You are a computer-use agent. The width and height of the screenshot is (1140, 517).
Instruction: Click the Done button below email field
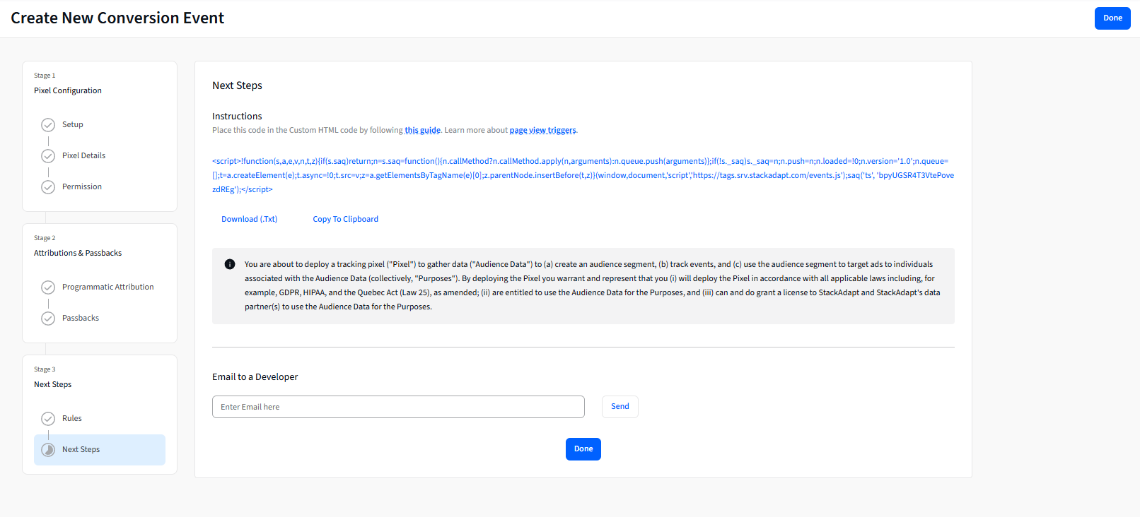coord(583,449)
